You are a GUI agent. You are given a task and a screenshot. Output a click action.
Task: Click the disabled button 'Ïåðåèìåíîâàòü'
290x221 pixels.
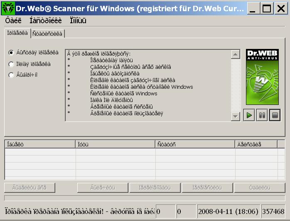[x=155, y=188]
